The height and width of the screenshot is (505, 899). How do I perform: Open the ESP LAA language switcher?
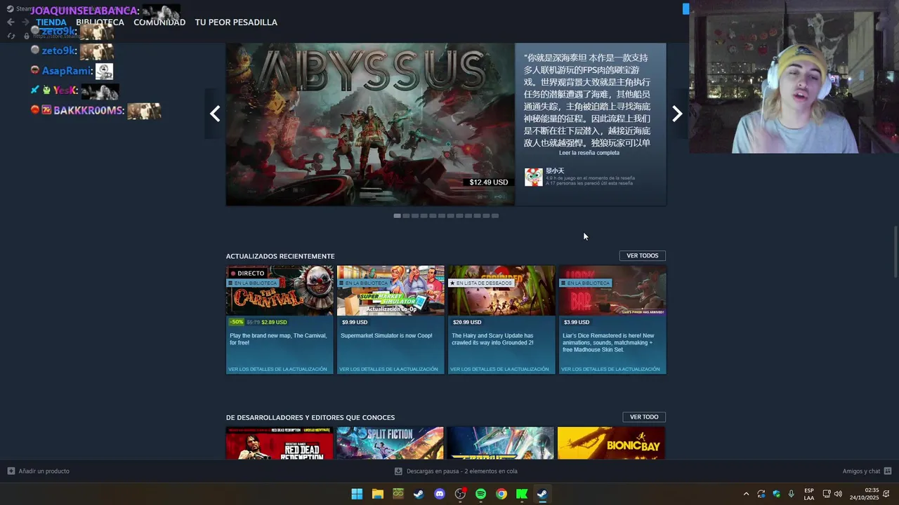pos(809,494)
